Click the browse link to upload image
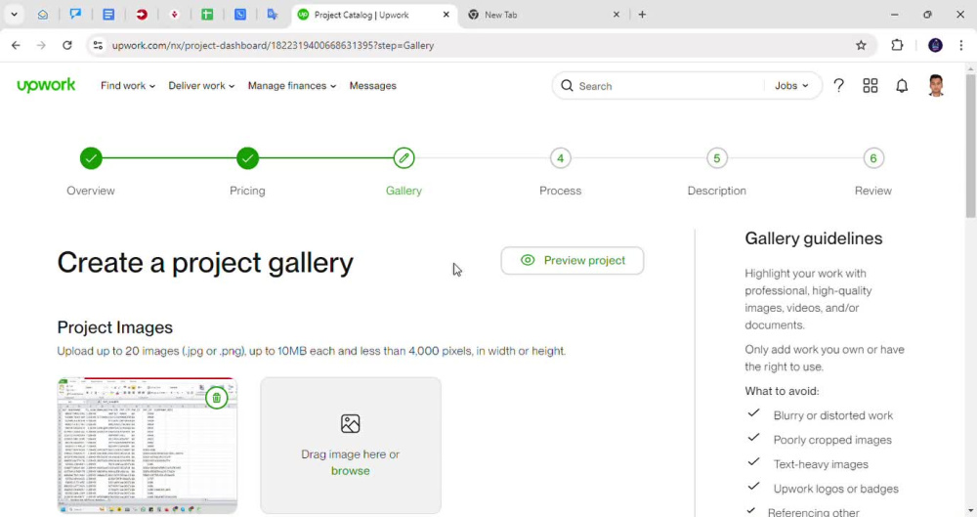Screen dimensions: 977x517 tap(350, 471)
